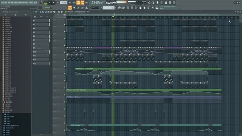Viewport: 242px width, 136px height.
Task: Click the tempo field showing 140
Action: pos(64,3)
